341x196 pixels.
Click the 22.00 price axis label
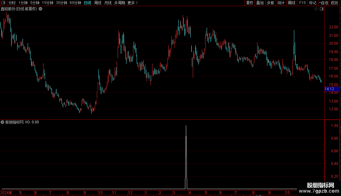[x=333, y=27]
